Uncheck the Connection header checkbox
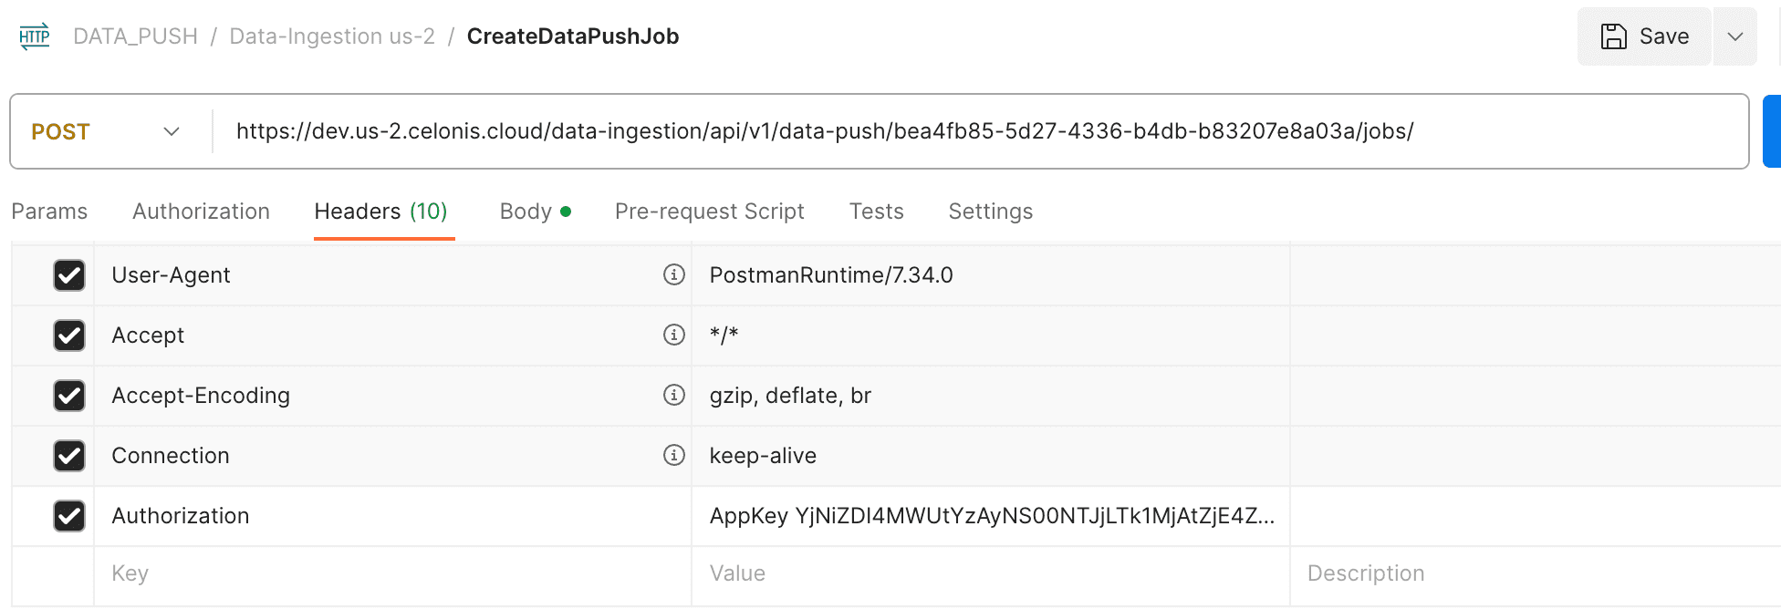The width and height of the screenshot is (1781, 609). (69, 455)
